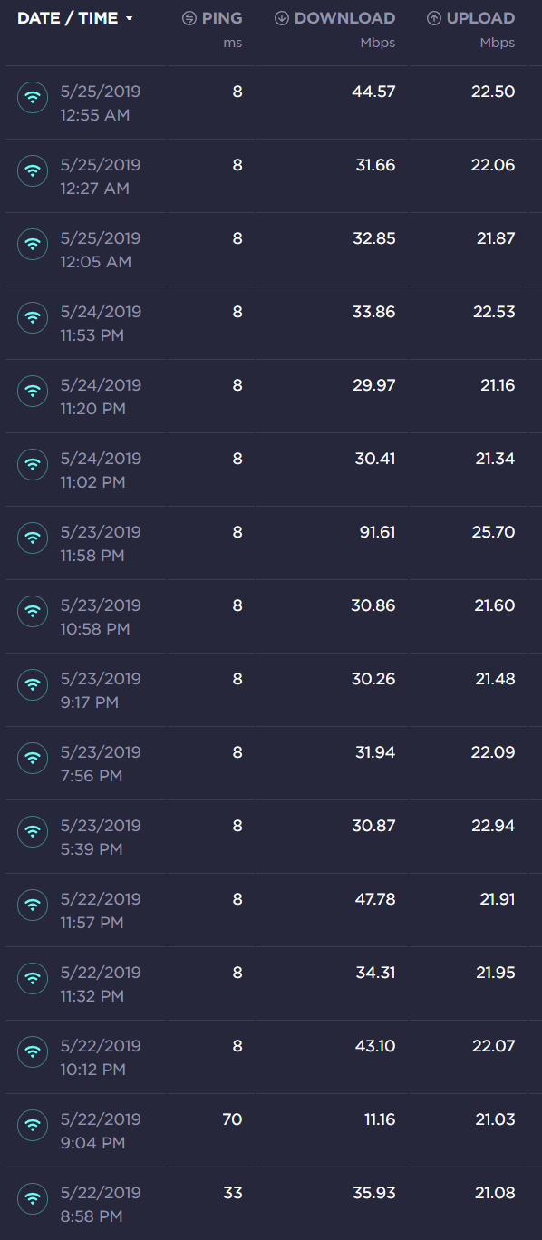Open result dated 5/22/2019 11:57 PM
Viewport: 542px width, 1240px height.
coord(271,910)
